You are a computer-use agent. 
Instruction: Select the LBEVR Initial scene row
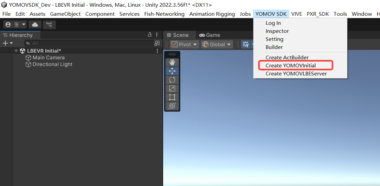pos(81,51)
